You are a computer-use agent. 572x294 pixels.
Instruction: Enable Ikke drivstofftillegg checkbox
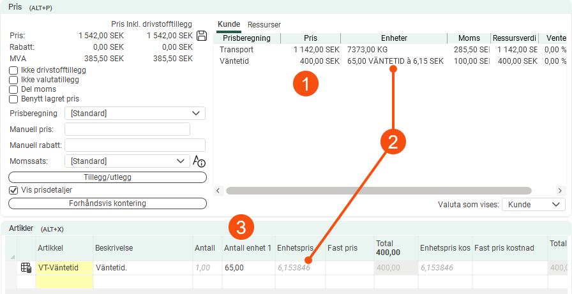click(x=13, y=70)
